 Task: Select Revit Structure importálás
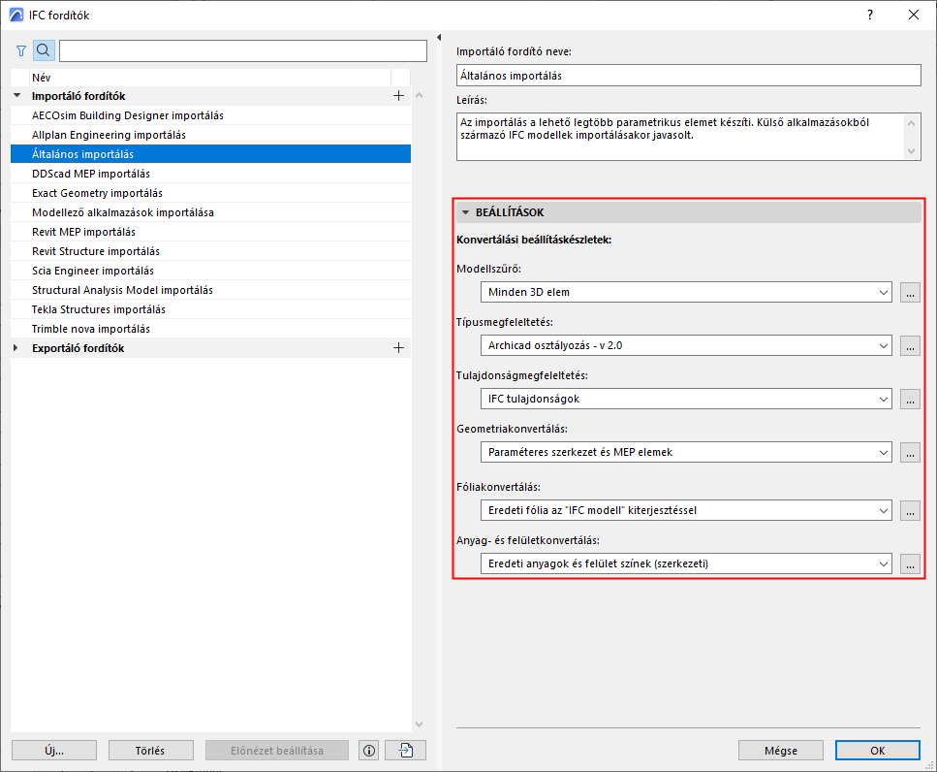coord(210,252)
